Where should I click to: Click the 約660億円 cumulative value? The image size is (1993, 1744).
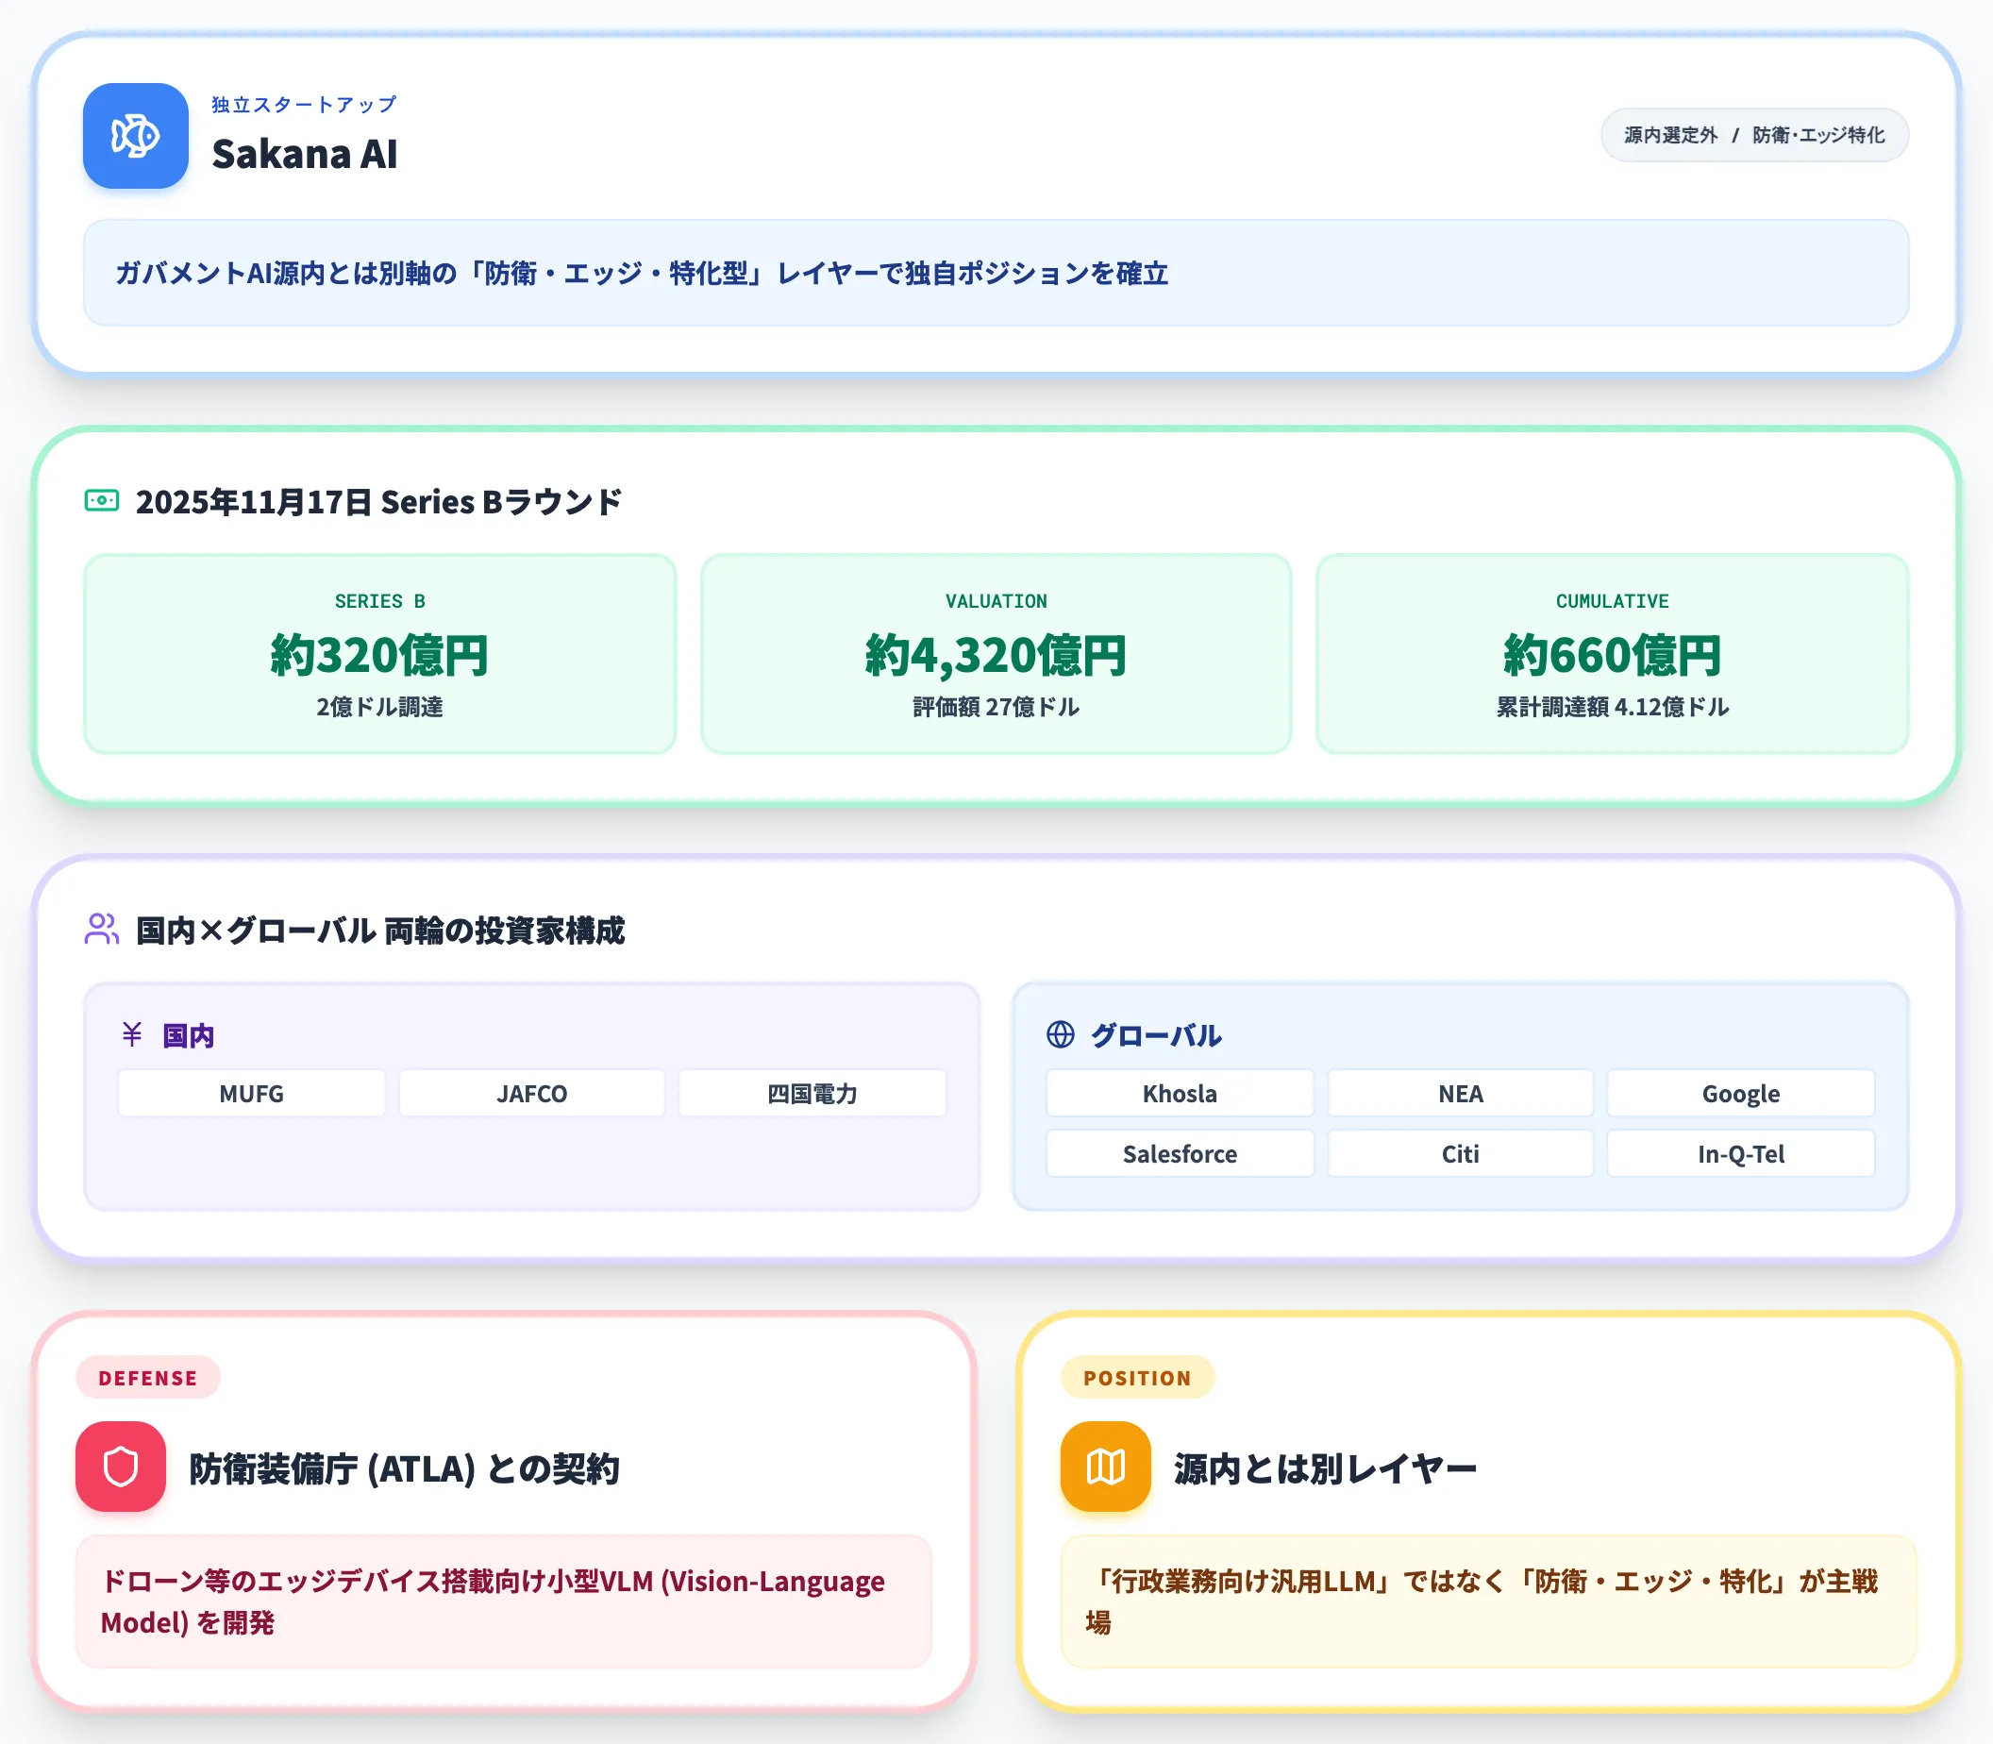click(x=1613, y=655)
